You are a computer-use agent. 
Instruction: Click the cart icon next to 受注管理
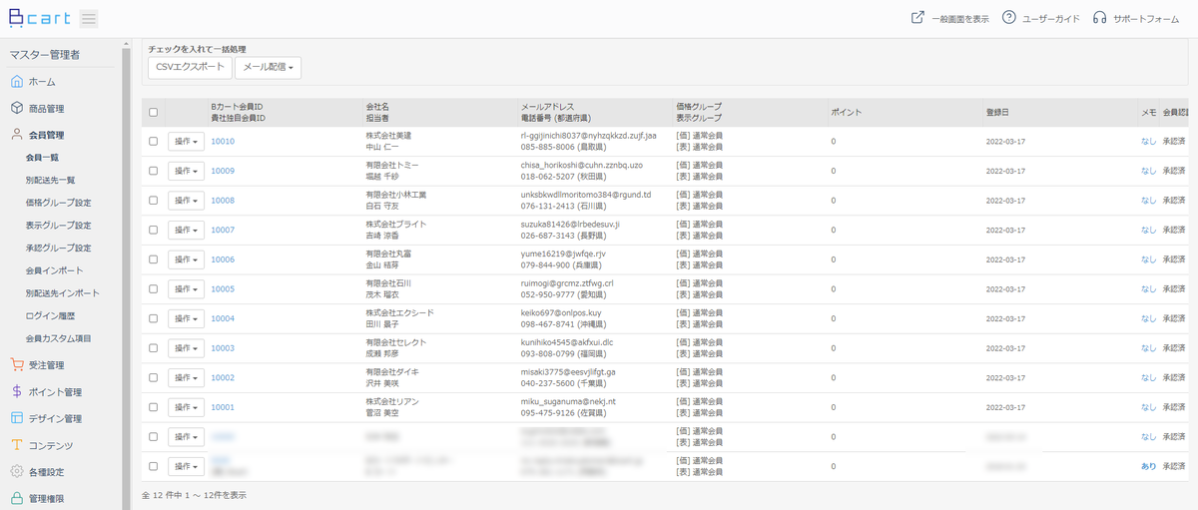(17, 365)
